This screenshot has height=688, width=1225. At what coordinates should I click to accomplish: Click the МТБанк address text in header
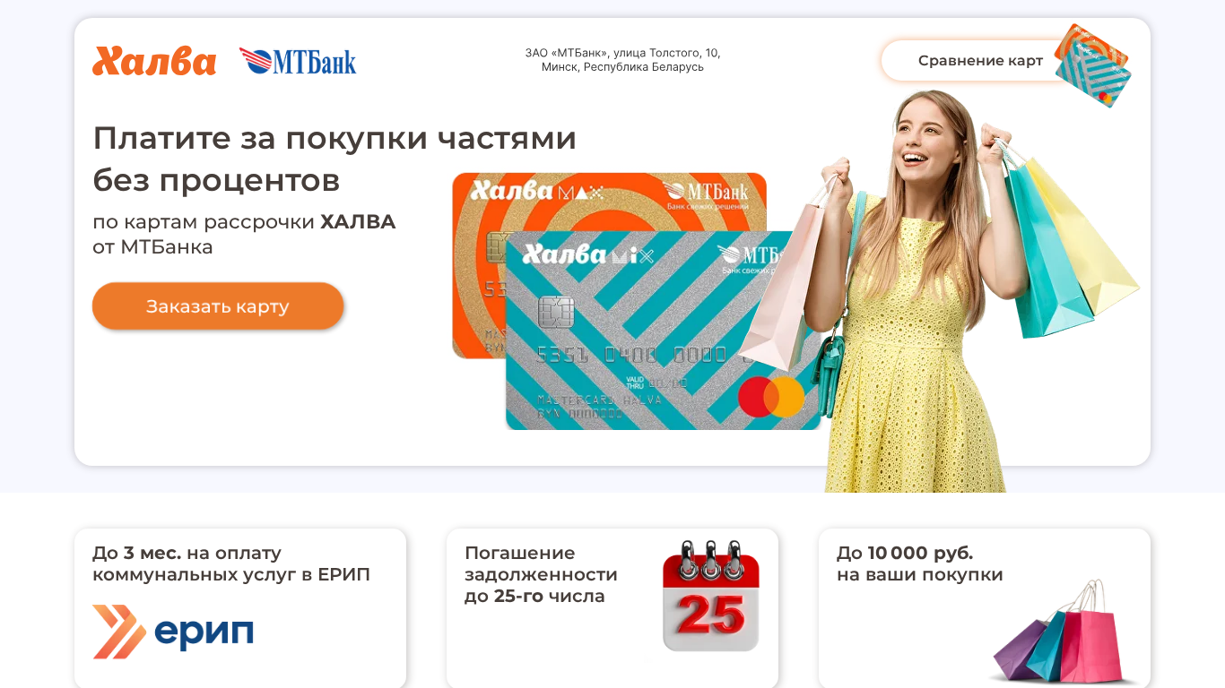623,60
